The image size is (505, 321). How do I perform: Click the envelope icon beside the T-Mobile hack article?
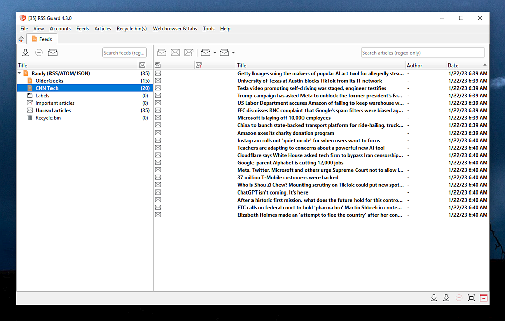[x=158, y=177]
